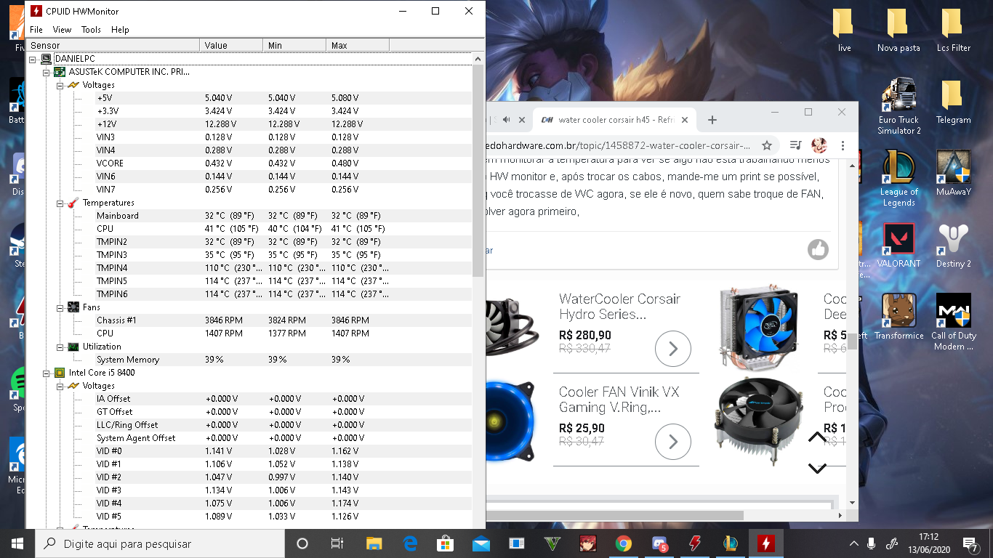Collapse the Temperatures group under ASUSTeK
Image resolution: width=993 pixels, height=558 pixels.
pyautogui.click(x=60, y=203)
